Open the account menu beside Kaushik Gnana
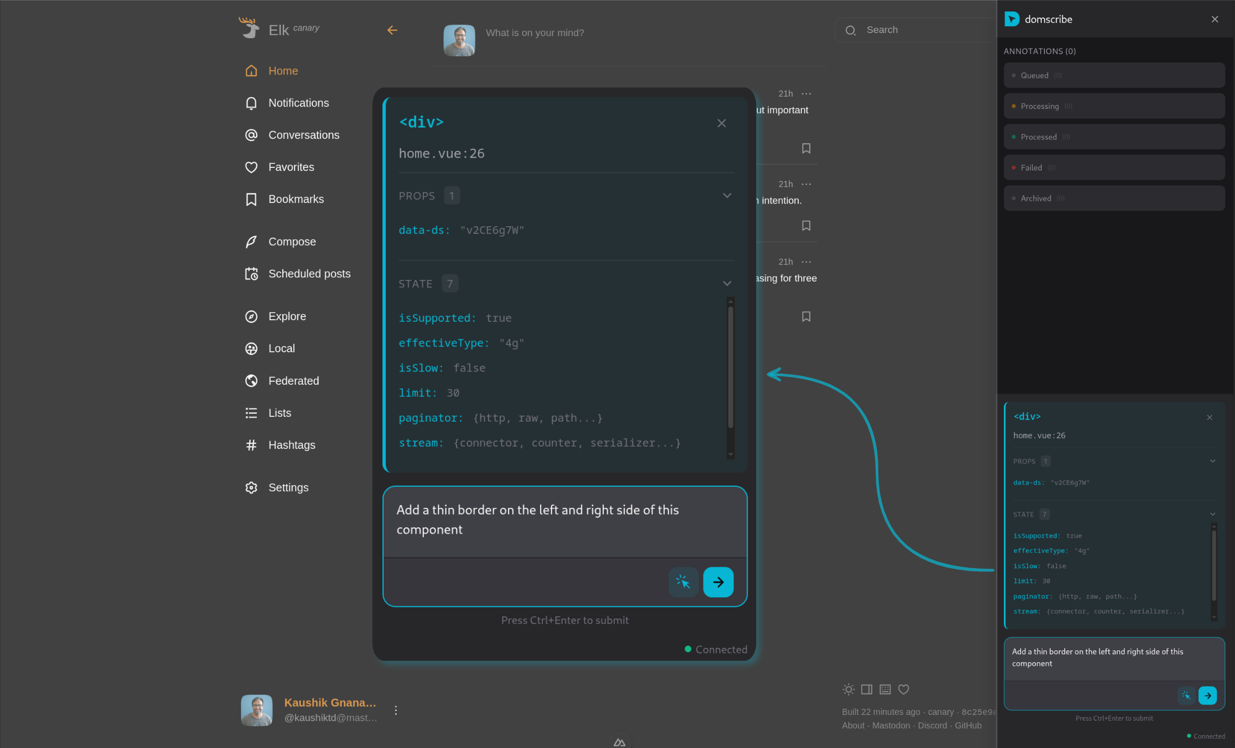1235x748 pixels. coord(396,710)
